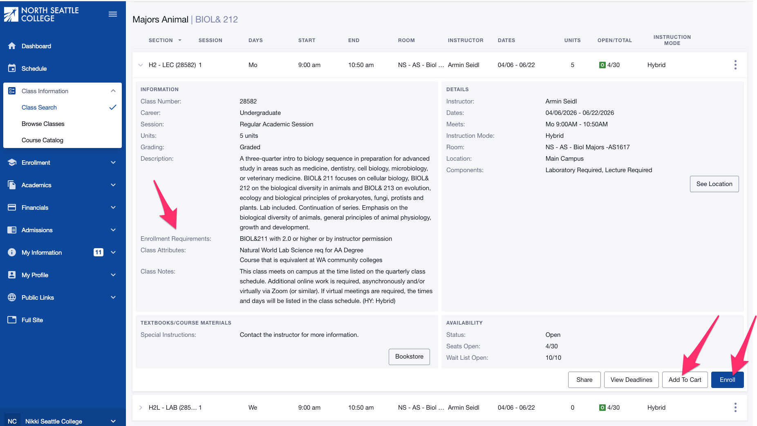Click the 11 notification badge on My Information

[x=98, y=252]
